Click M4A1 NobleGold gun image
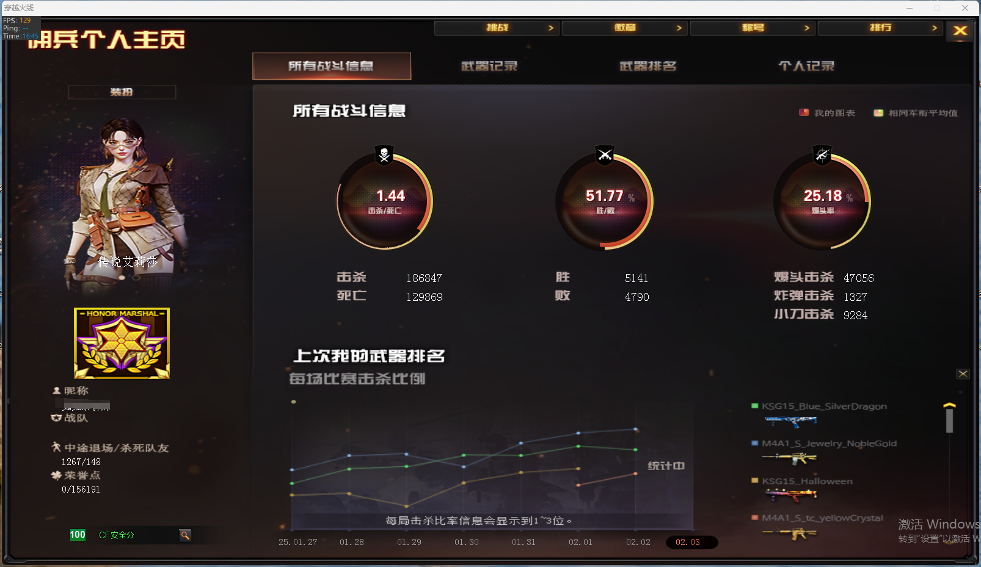The width and height of the screenshot is (981, 567). click(x=789, y=458)
